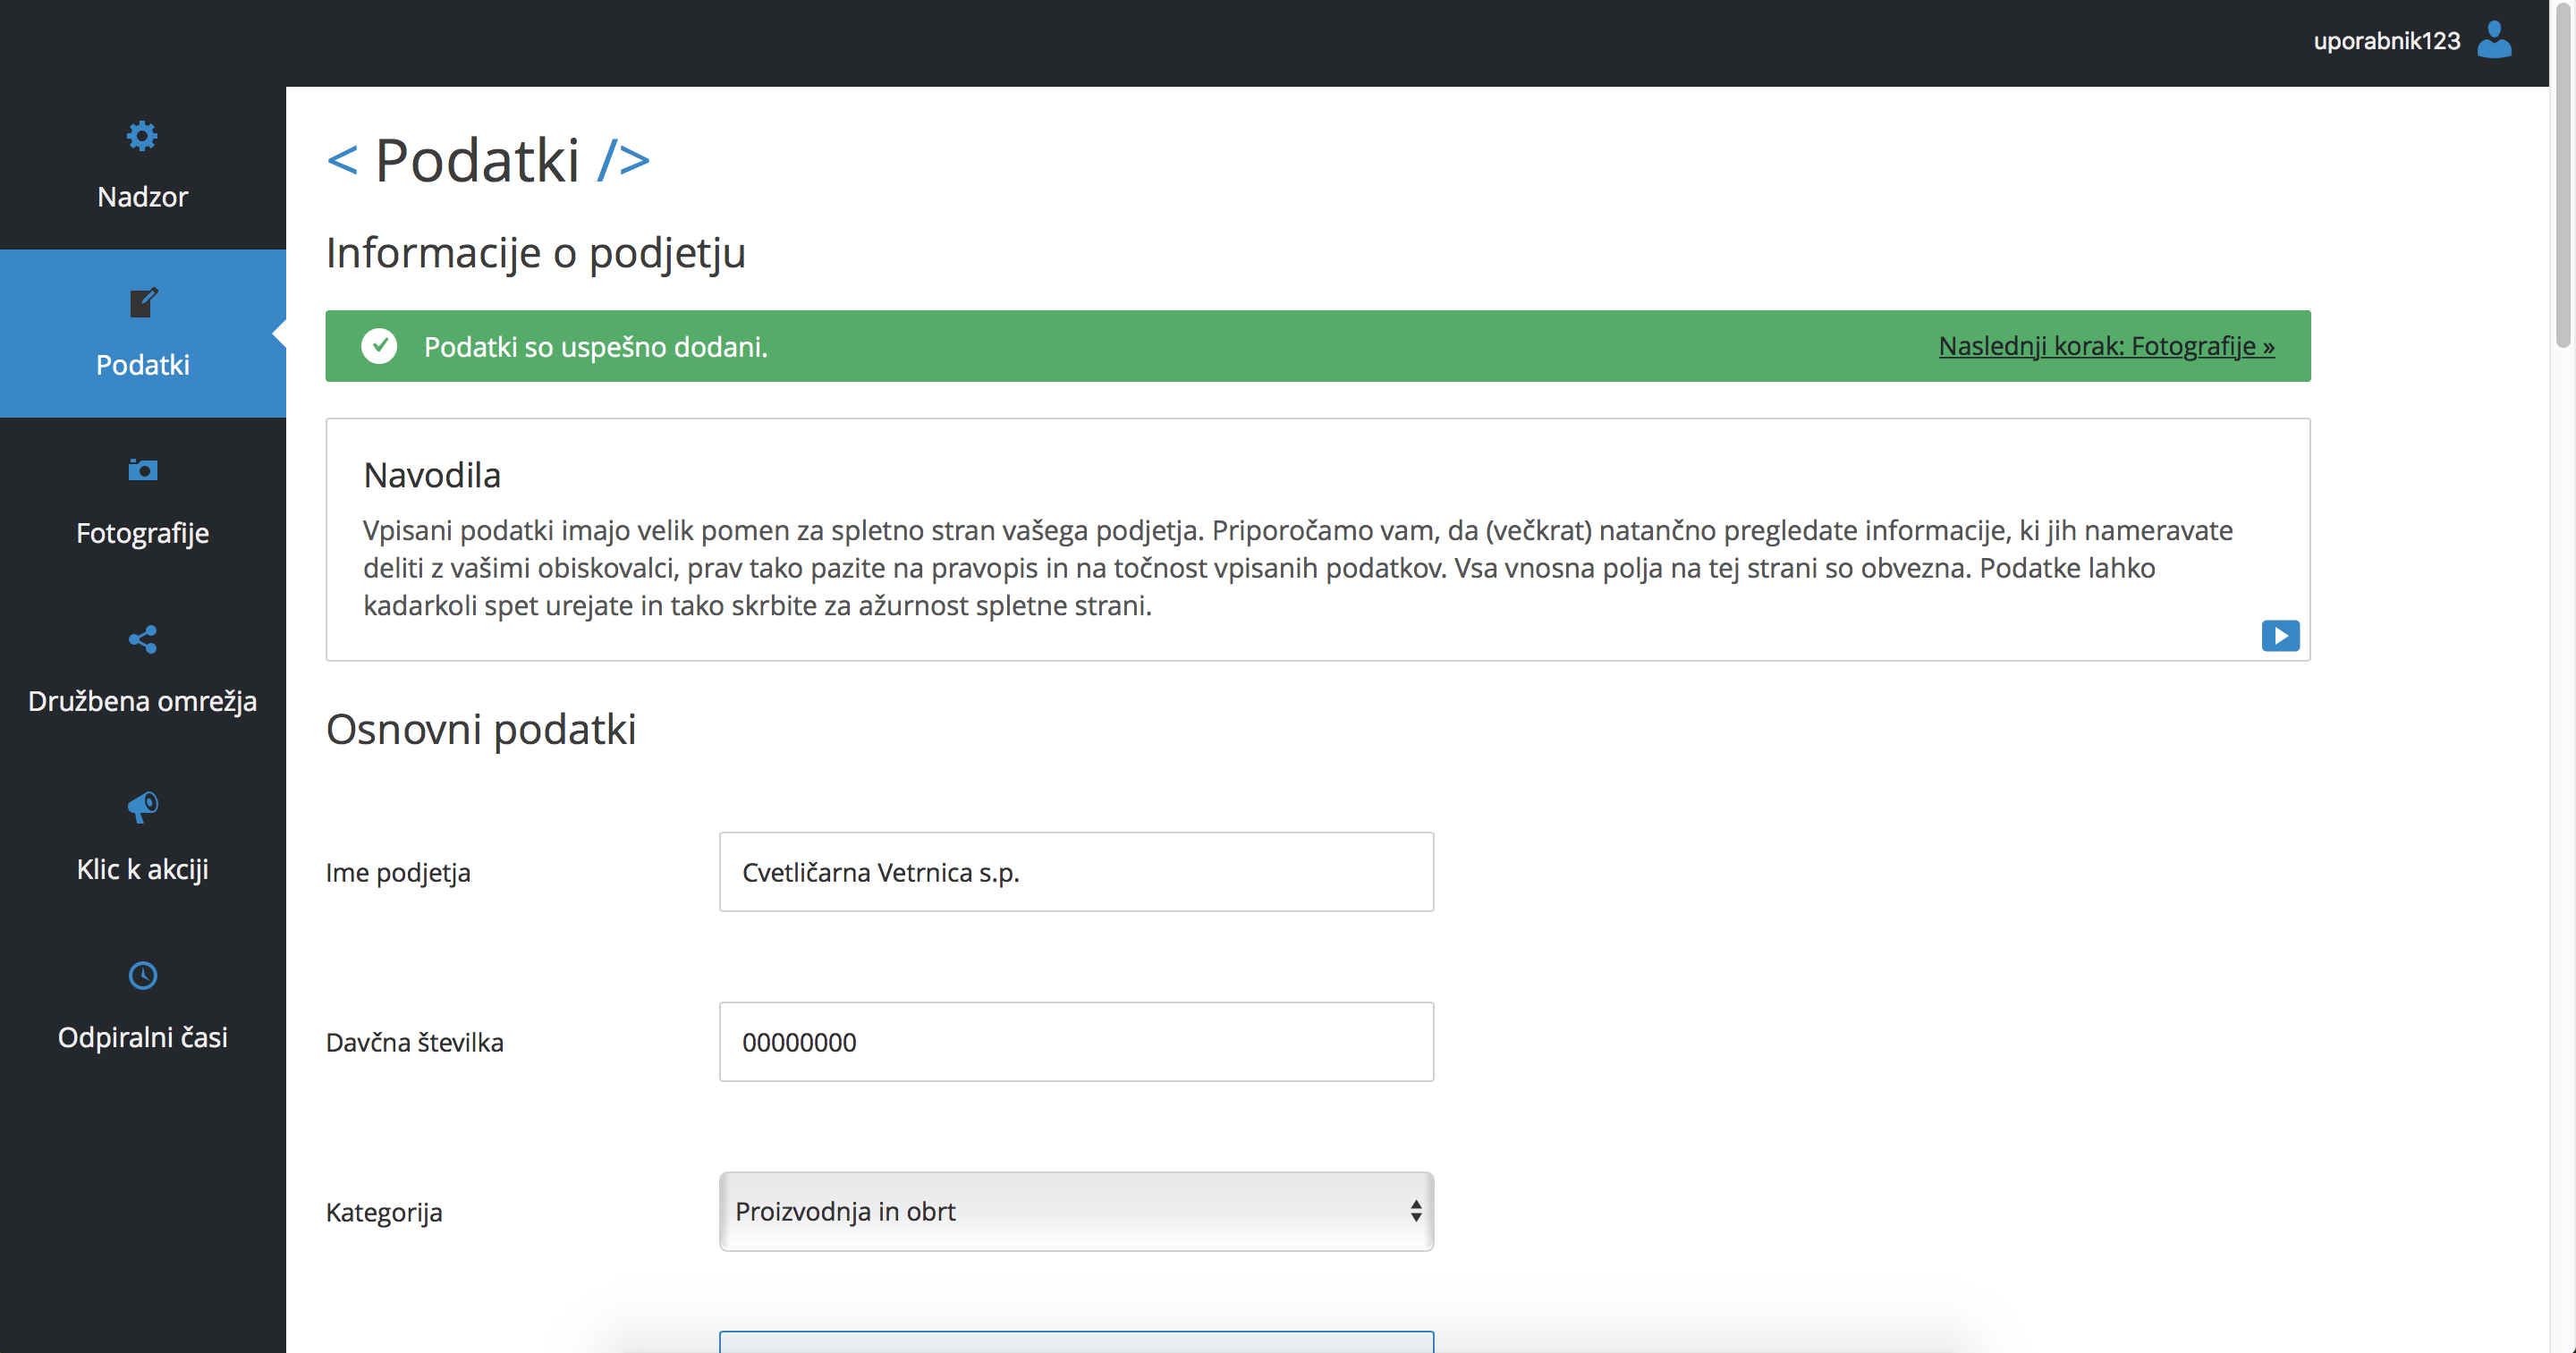Select the Podatki sidebar label
2576x1353 pixels.
pos(143,364)
